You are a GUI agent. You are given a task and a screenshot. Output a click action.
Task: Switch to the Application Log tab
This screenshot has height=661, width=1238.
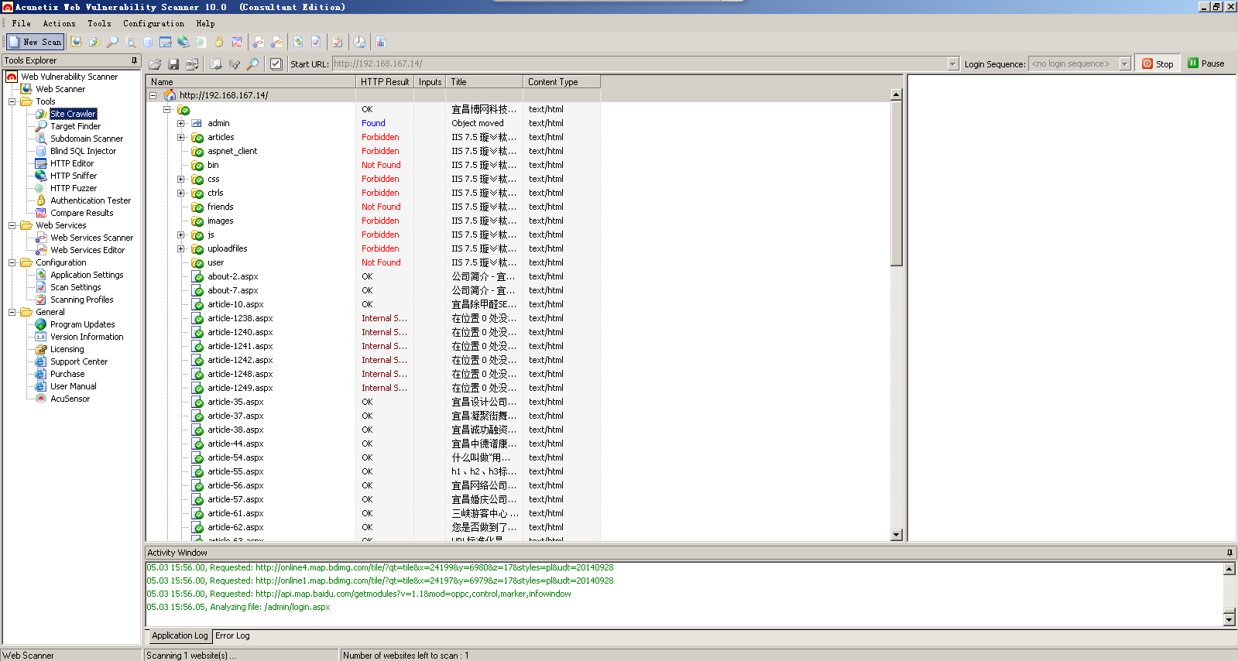pos(180,635)
